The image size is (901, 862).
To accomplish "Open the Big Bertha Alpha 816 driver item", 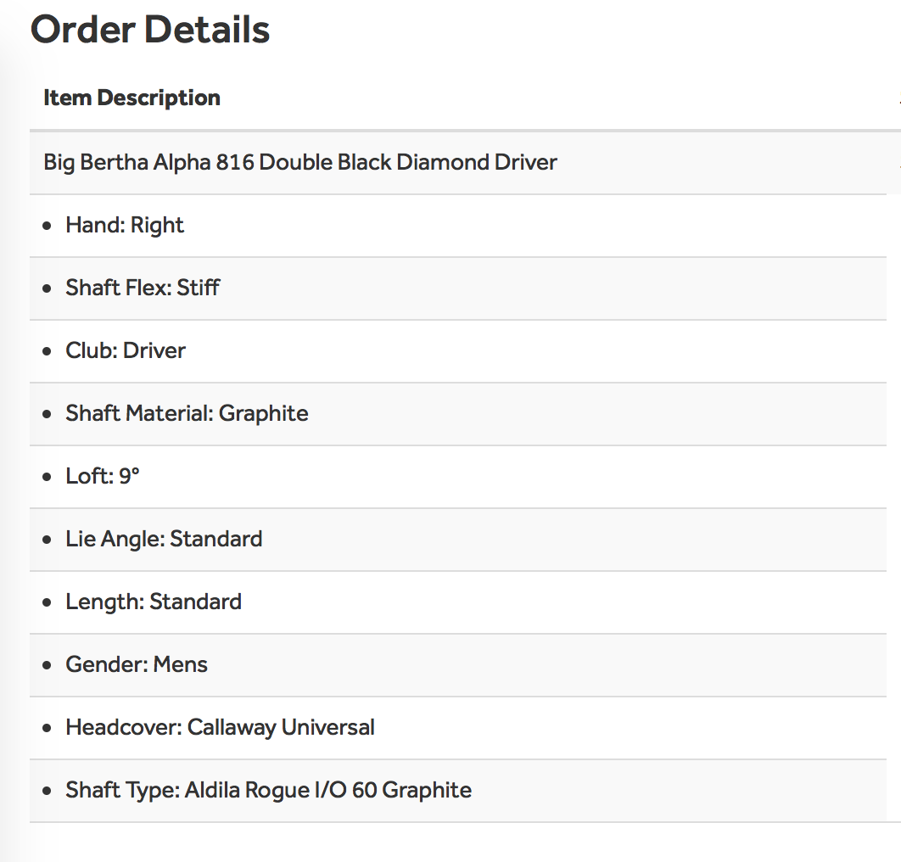I will [300, 162].
